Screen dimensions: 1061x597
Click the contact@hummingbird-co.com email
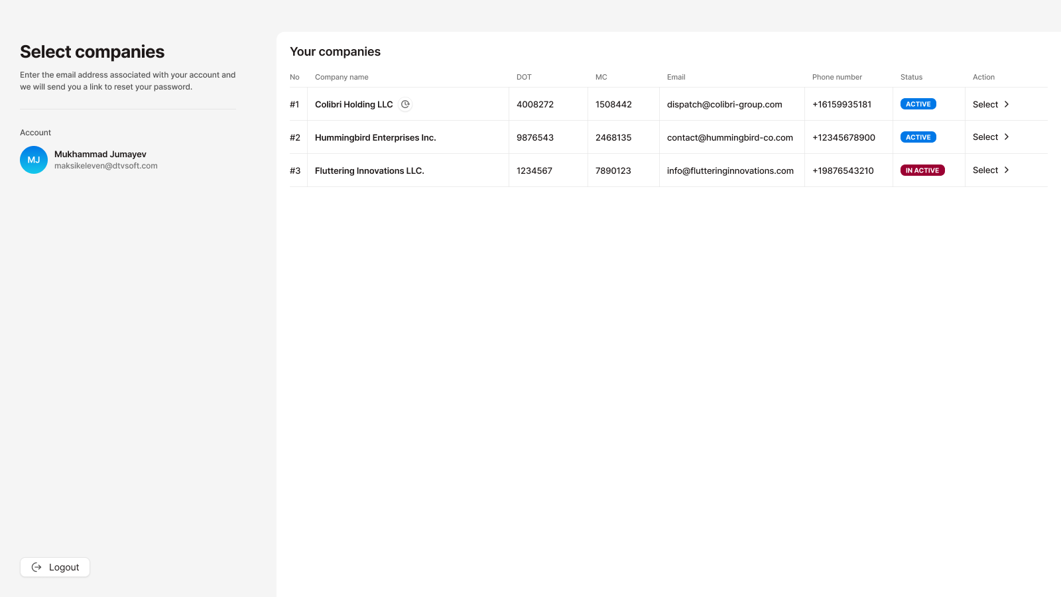click(x=729, y=137)
